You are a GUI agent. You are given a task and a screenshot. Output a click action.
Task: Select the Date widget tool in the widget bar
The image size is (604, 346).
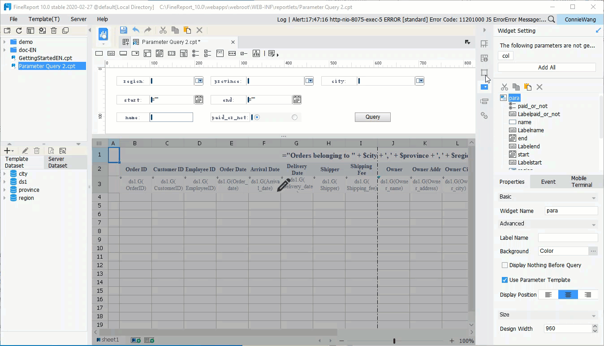[160, 53]
